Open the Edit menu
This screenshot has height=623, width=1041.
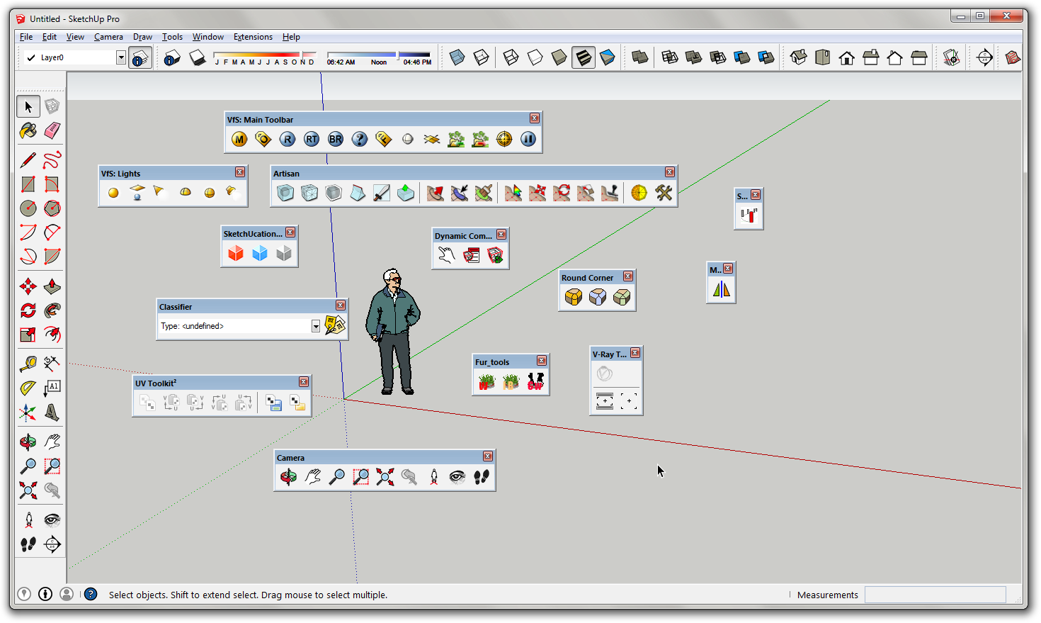tap(50, 37)
